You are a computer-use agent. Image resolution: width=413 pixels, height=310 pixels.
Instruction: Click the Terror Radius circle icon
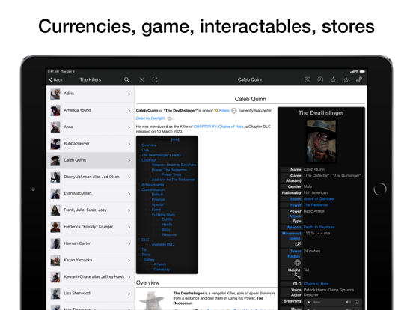pos(297,262)
